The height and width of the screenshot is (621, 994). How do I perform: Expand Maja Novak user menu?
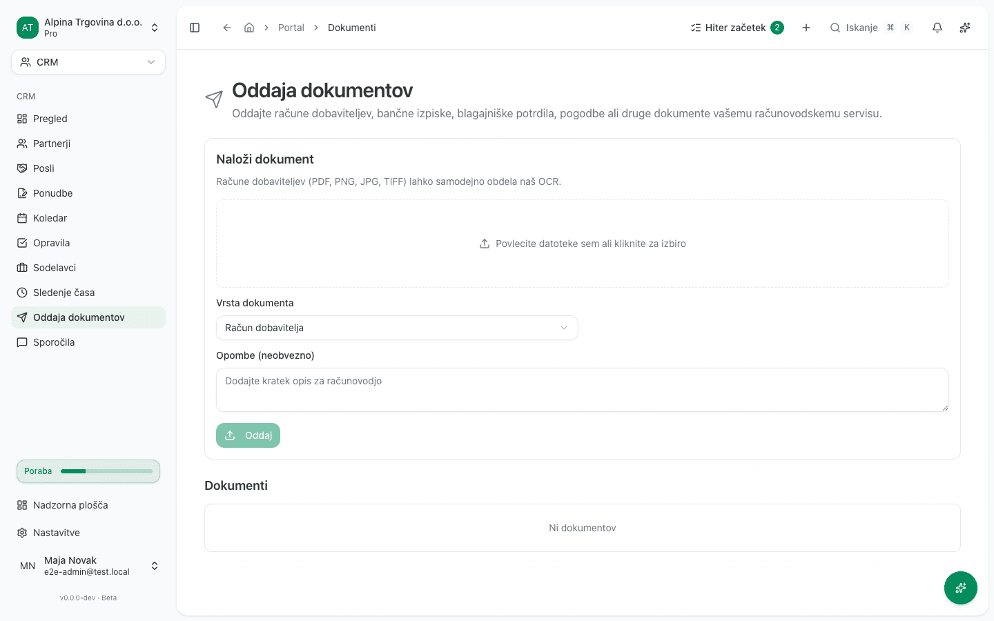click(88, 566)
